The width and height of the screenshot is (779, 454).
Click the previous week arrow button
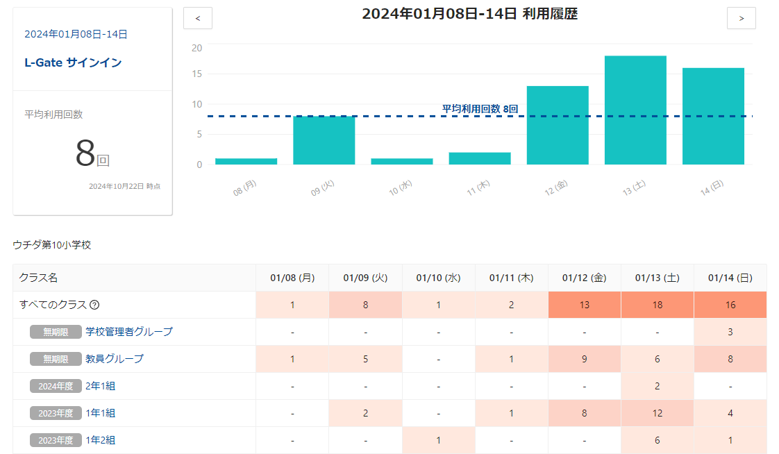pyautogui.click(x=198, y=18)
